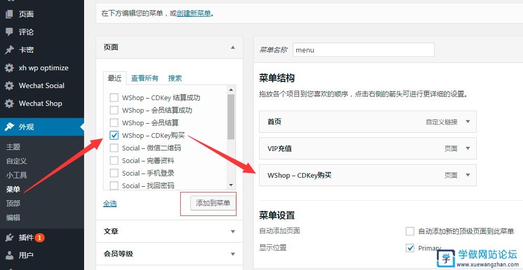Click the Users person icon
Image resolution: width=523 pixels, height=270 pixels.
click(9, 255)
